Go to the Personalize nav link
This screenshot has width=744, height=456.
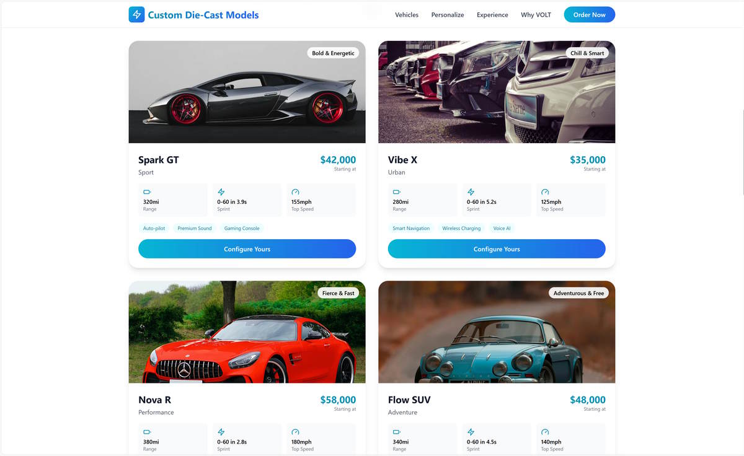[448, 15]
